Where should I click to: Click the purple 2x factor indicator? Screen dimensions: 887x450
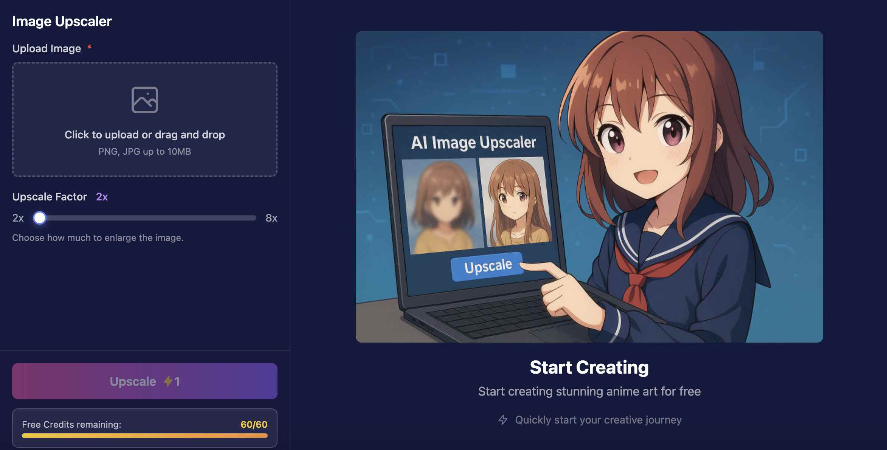(x=102, y=197)
